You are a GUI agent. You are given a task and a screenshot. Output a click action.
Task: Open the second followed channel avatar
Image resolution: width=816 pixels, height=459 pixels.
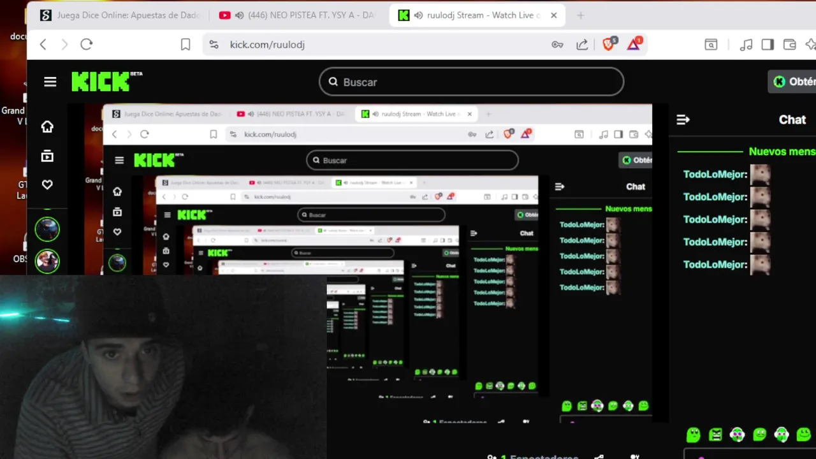tap(47, 261)
